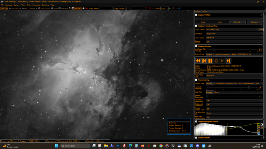Click Browse next to Subtract Dark
Screen dimensions: 266x149
(x=209, y=83)
